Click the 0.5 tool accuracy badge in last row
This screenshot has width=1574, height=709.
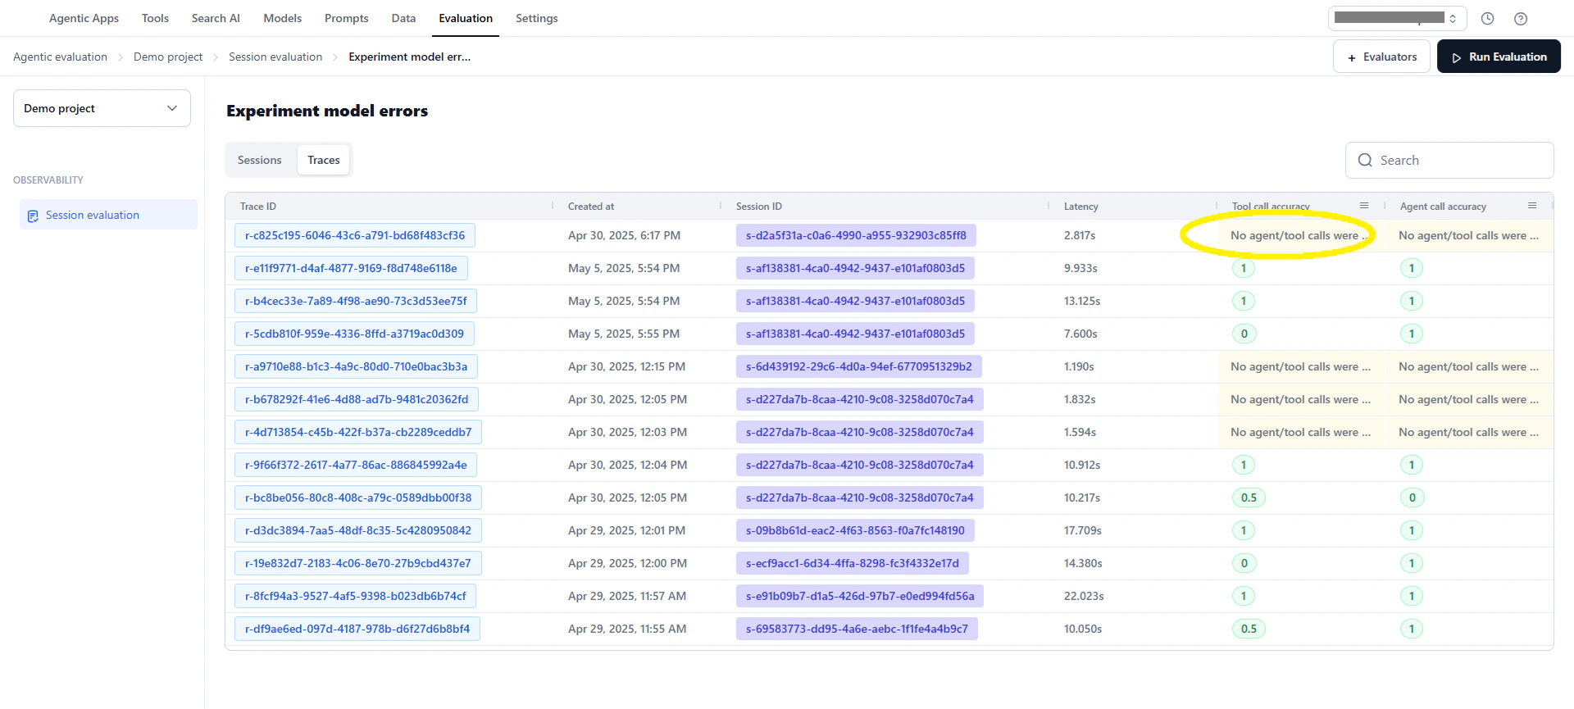pos(1249,629)
